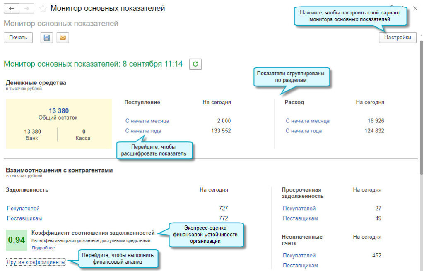Click the 27 overdue buyers value
The height and width of the screenshot is (271, 424).
pos(378,208)
